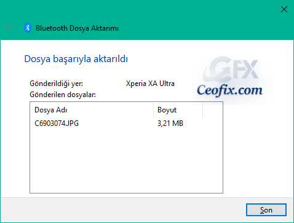Viewport: 294px width, 223px height.
Task: Click the 3,21 MB size value
Action: [170, 123]
